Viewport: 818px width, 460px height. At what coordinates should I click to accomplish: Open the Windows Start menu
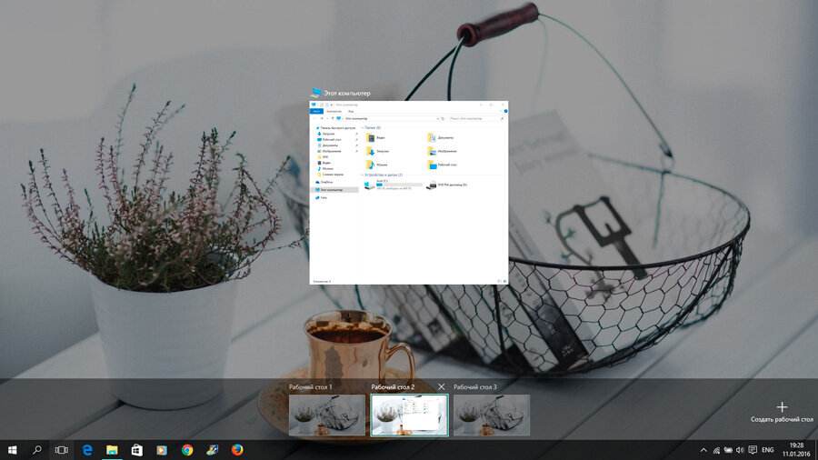12,450
